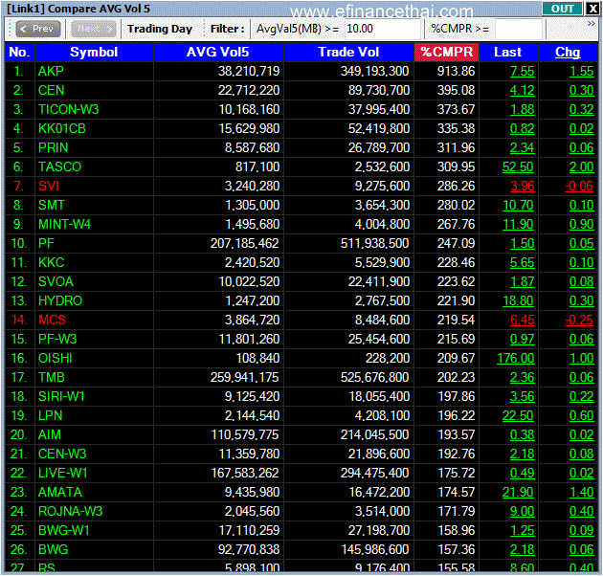The width and height of the screenshot is (603, 576).
Task: Select the BWG-W1 symbol
Action: (64, 531)
